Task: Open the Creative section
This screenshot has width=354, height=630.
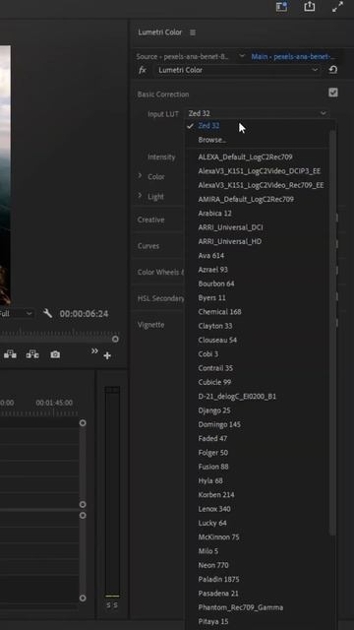Action: click(150, 220)
